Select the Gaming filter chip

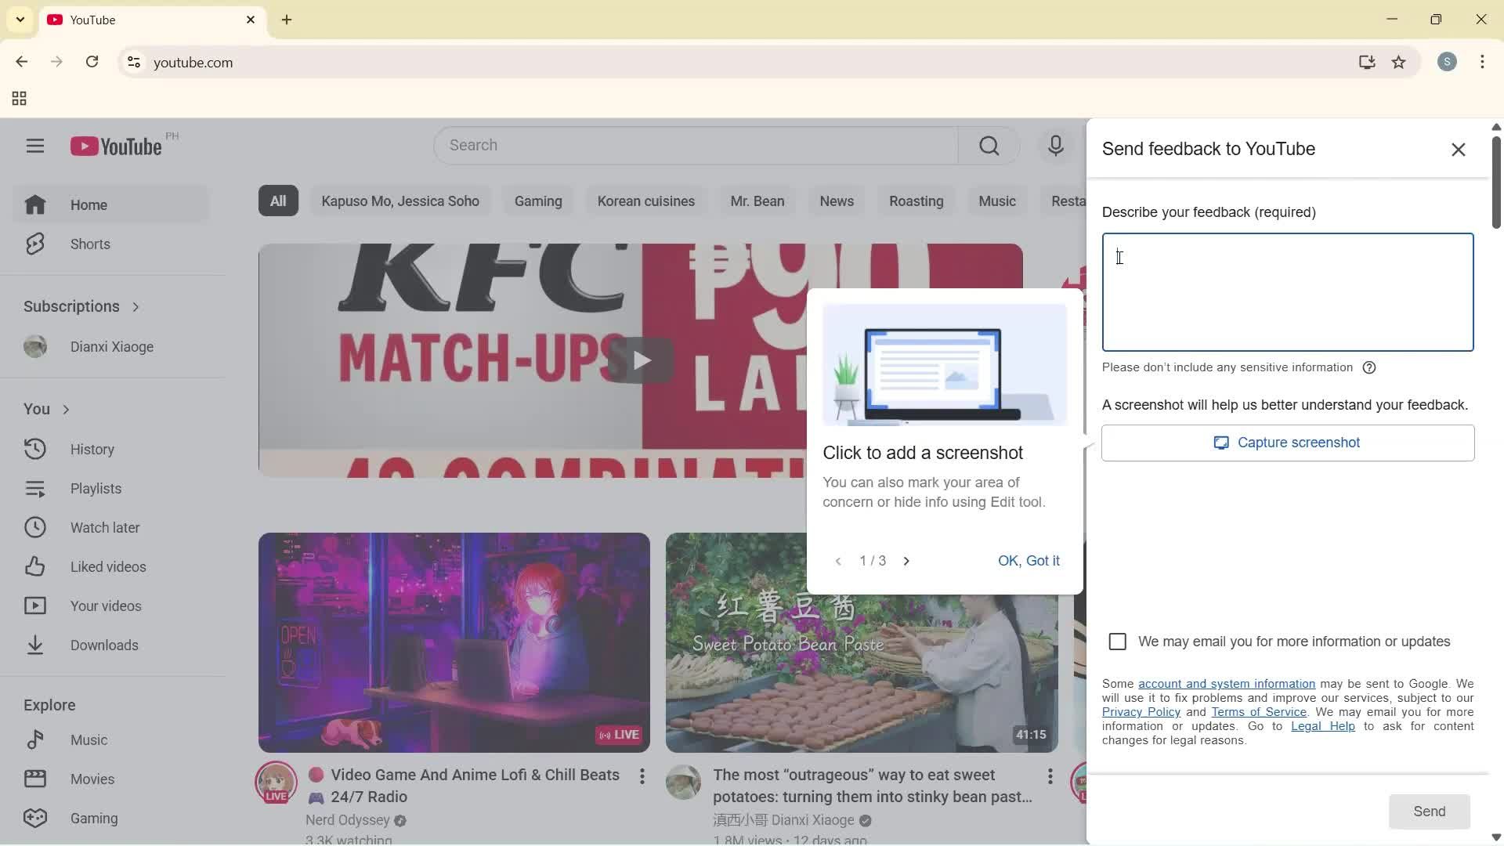[537, 201]
